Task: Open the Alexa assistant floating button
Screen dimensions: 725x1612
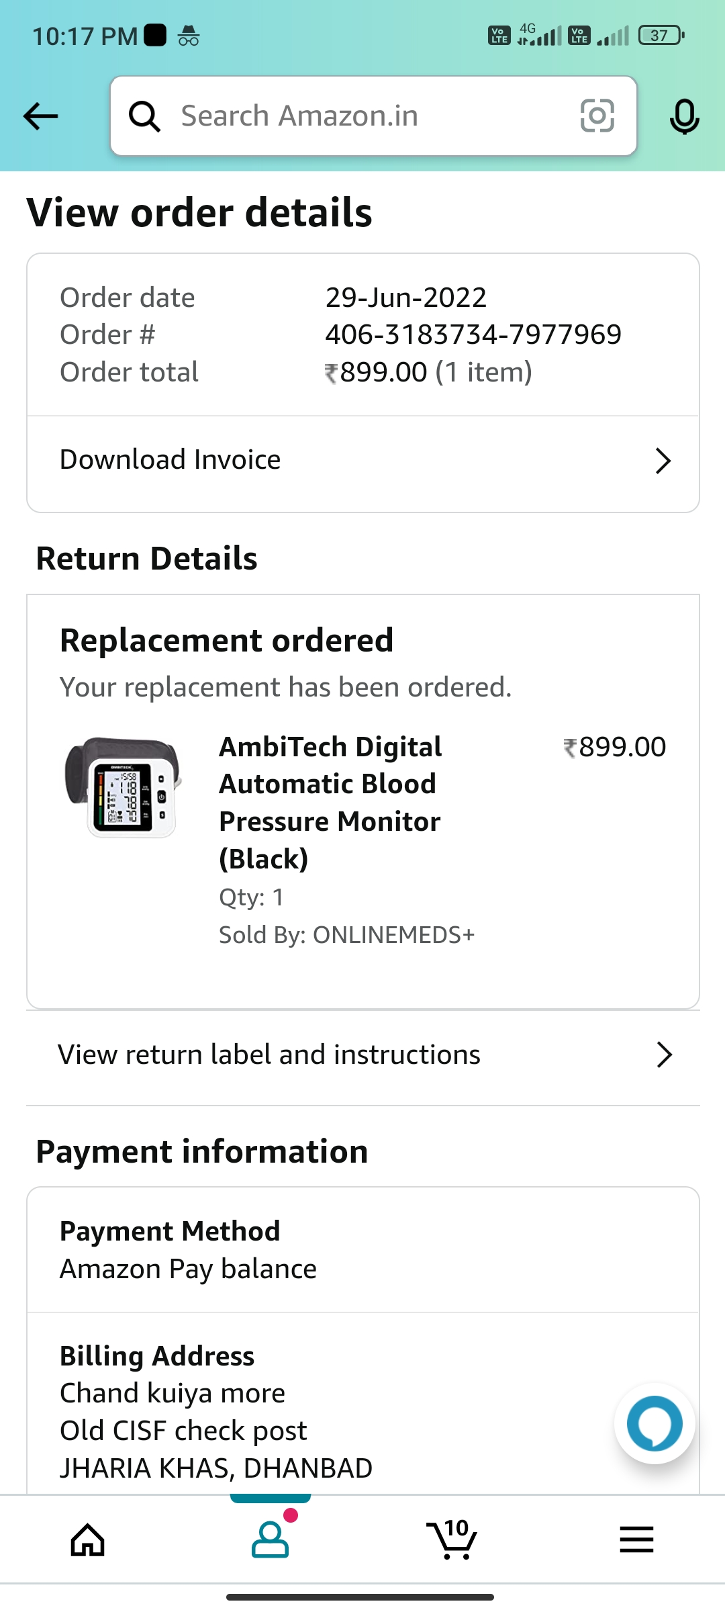Action: click(655, 1423)
